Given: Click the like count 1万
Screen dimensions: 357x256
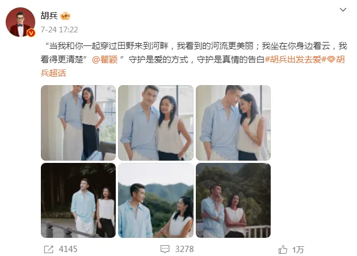Looking at the screenshot, I should [298, 250].
